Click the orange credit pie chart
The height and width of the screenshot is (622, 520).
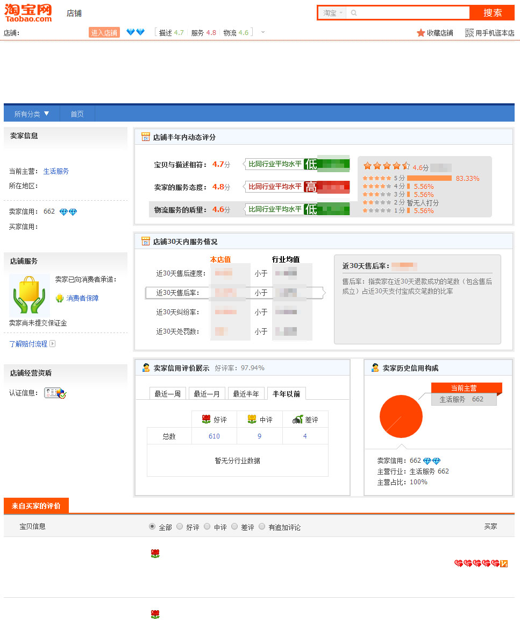(x=401, y=416)
